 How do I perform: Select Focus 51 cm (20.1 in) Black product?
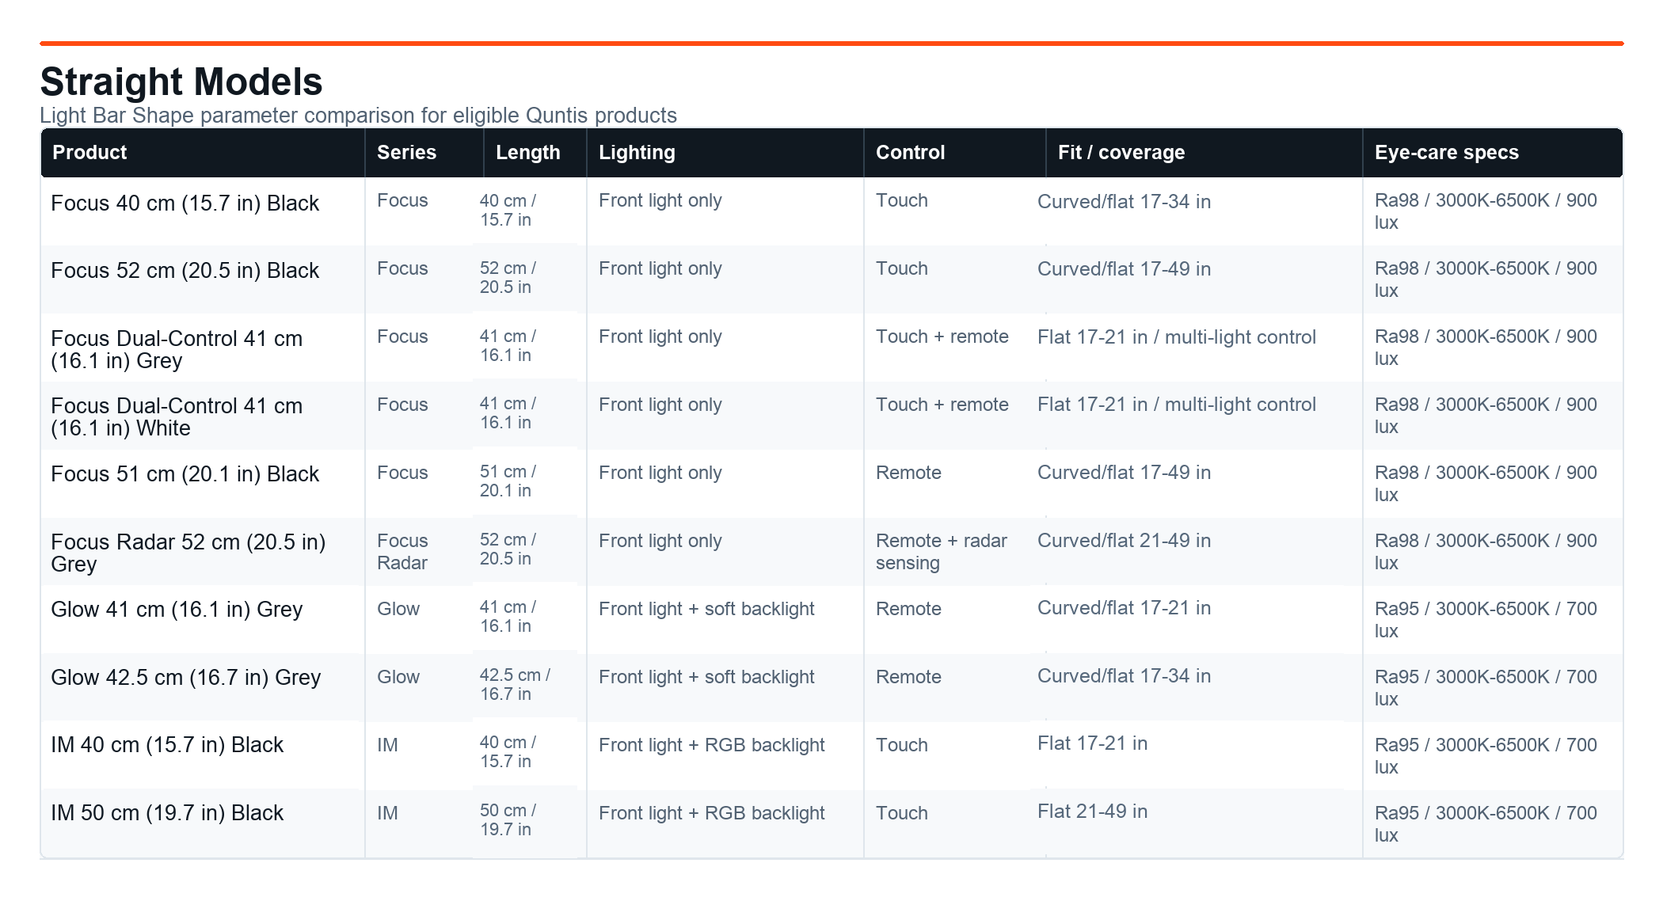pyautogui.click(x=185, y=474)
